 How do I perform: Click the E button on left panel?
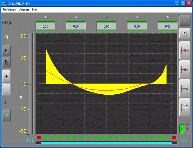tap(6, 50)
